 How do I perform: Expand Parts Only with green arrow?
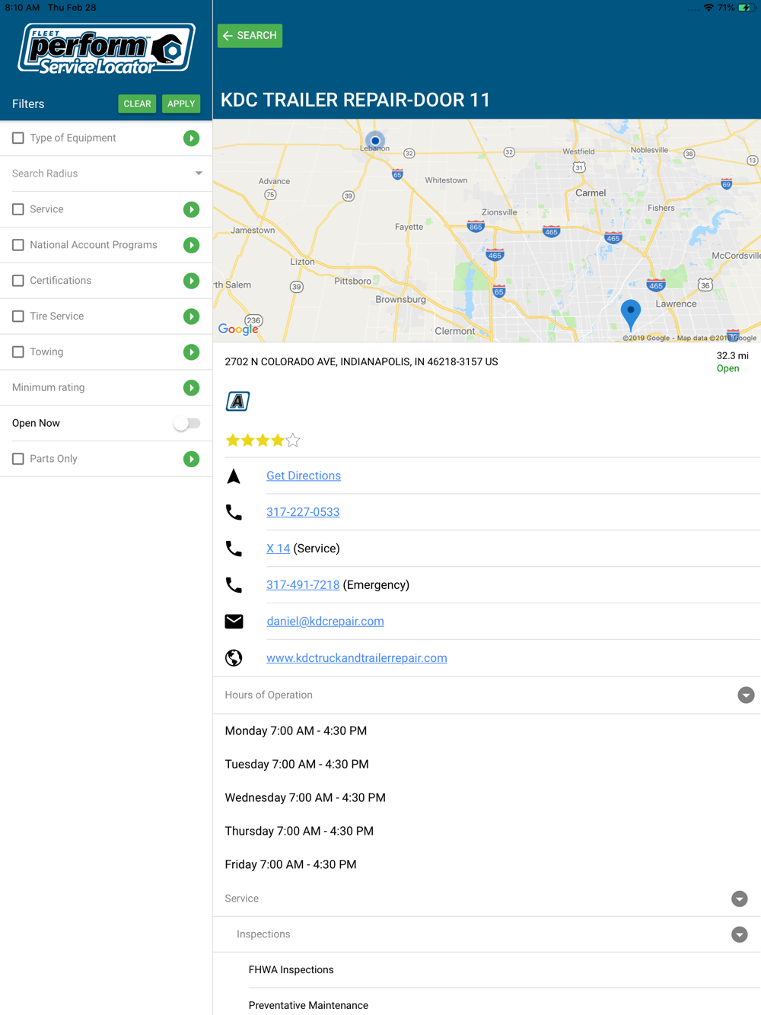(192, 459)
